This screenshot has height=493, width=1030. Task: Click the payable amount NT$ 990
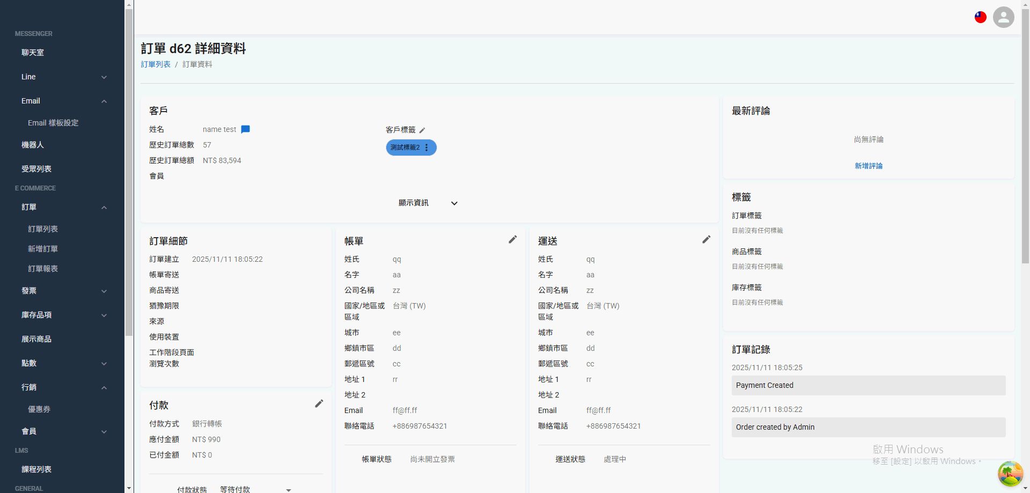coord(207,439)
